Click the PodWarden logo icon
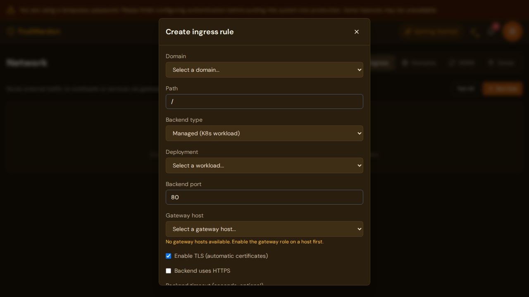This screenshot has width=529, height=297. point(10,31)
